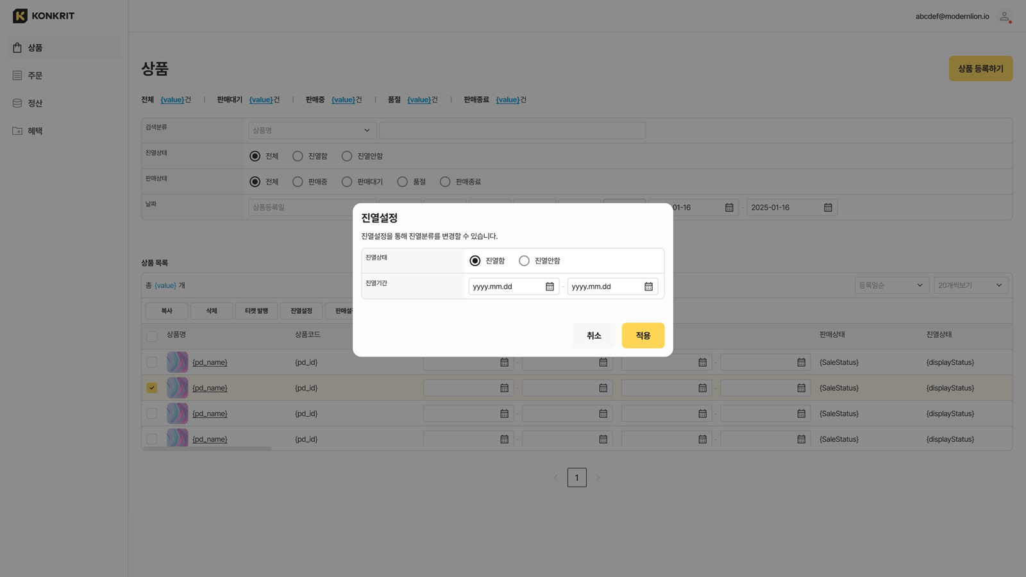Select 진열함 radio in the dialog
The height and width of the screenshot is (577, 1026).
pos(475,261)
